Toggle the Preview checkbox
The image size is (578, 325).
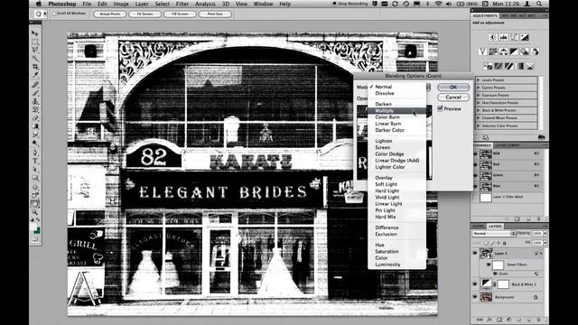pos(440,108)
